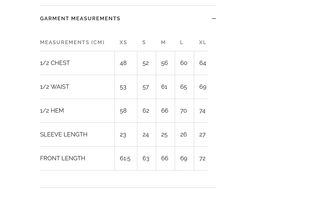
Task: Select the XS front length value 61.5
Action: click(x=125, y=158)
